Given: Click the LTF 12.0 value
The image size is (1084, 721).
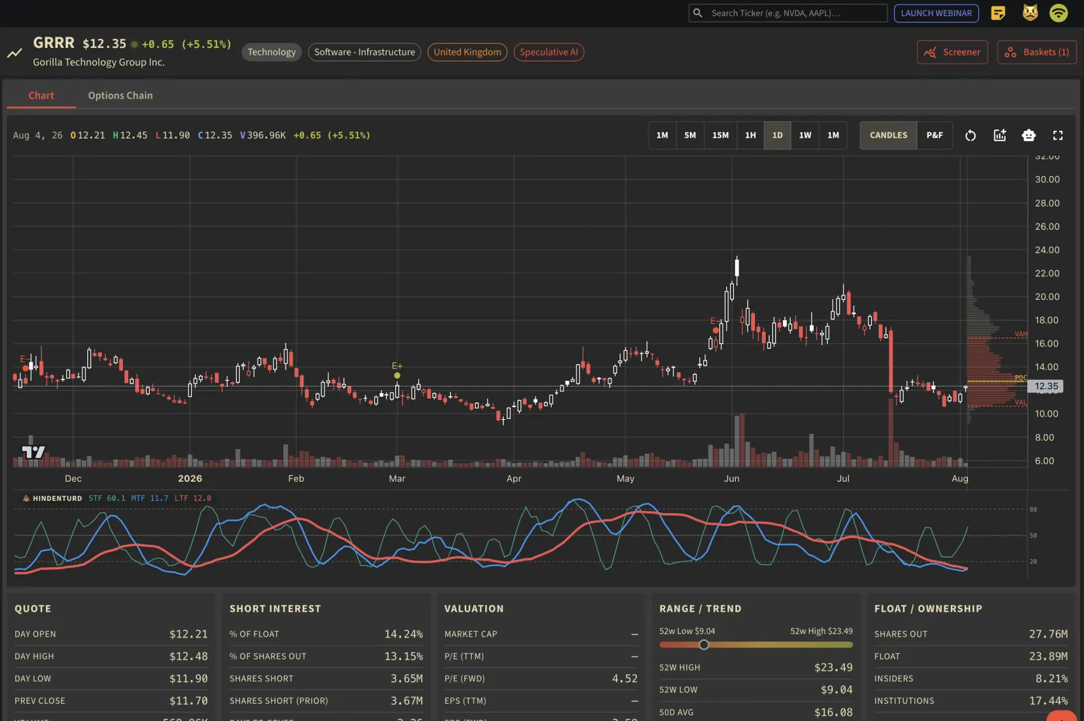Looking at the screenshot, I should tap(193, 498).
